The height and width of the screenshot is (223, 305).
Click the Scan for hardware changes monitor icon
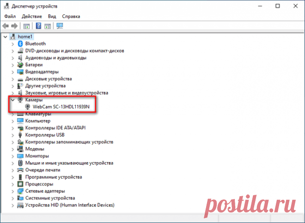(x=60, y=26)
